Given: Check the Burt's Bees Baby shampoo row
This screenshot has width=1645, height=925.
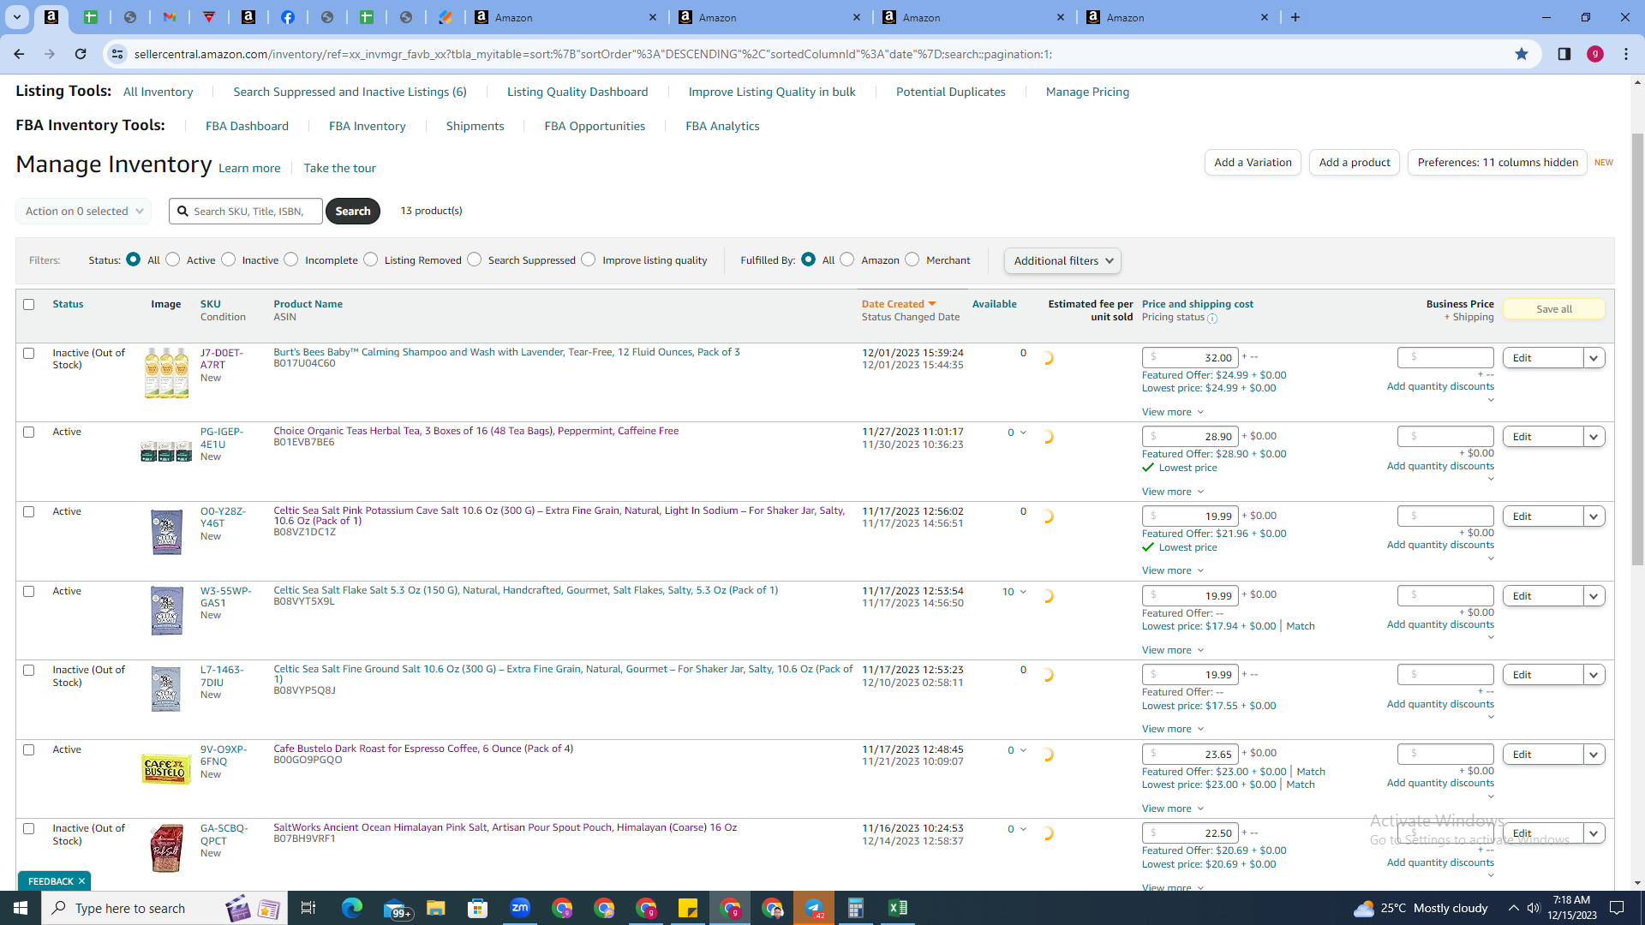Looking at the screenshot, I should (x=29, y=353).
